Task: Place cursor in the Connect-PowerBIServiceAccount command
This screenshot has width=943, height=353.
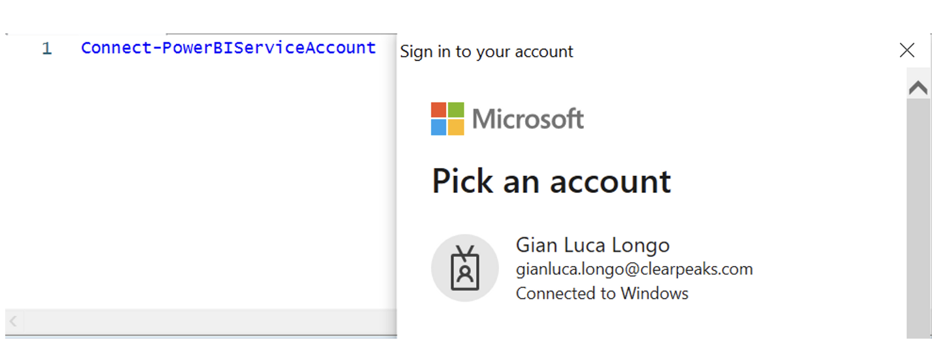Action: click(x=228, y=48)
